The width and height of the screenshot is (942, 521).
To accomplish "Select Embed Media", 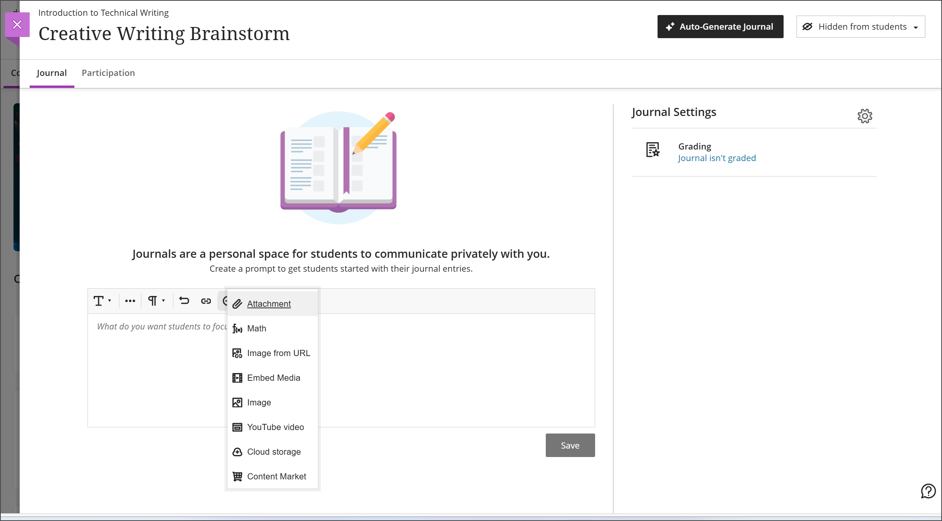I will (x=274, y=378).
